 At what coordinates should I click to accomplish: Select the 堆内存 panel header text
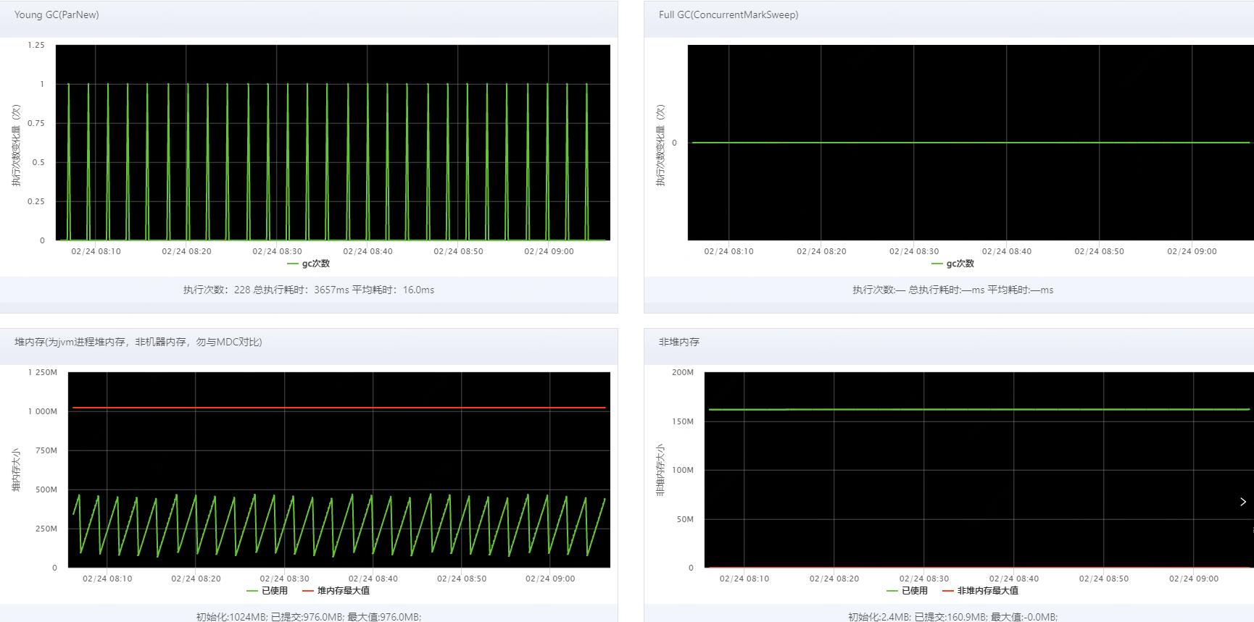pos(138,342)
